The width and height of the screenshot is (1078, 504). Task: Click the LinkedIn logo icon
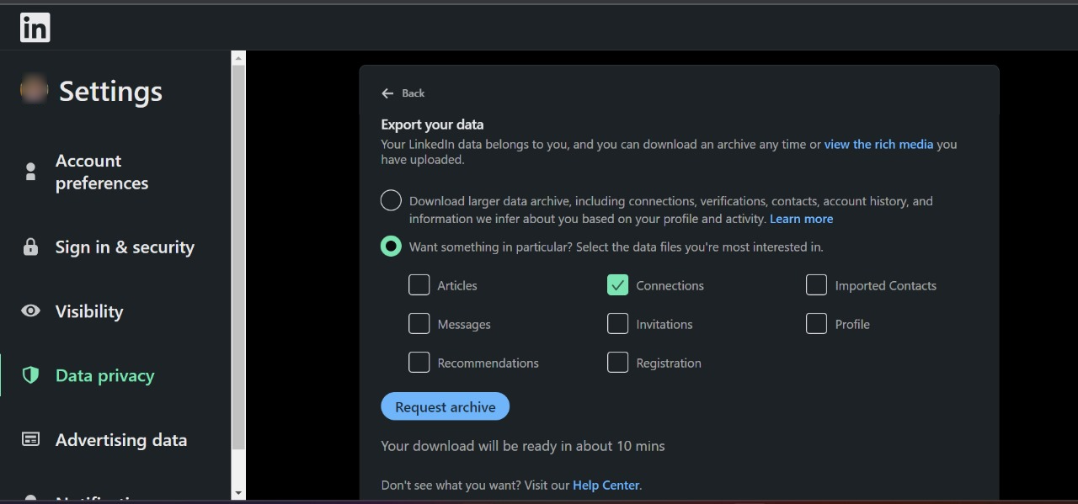35,28
